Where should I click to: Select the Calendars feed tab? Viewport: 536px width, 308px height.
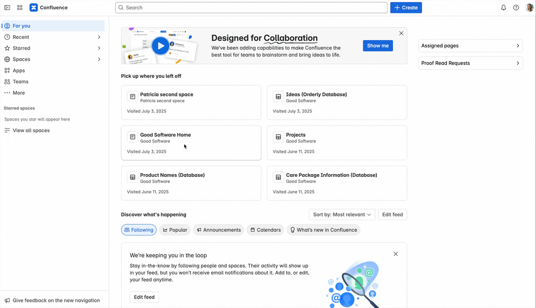click(266, 230)
